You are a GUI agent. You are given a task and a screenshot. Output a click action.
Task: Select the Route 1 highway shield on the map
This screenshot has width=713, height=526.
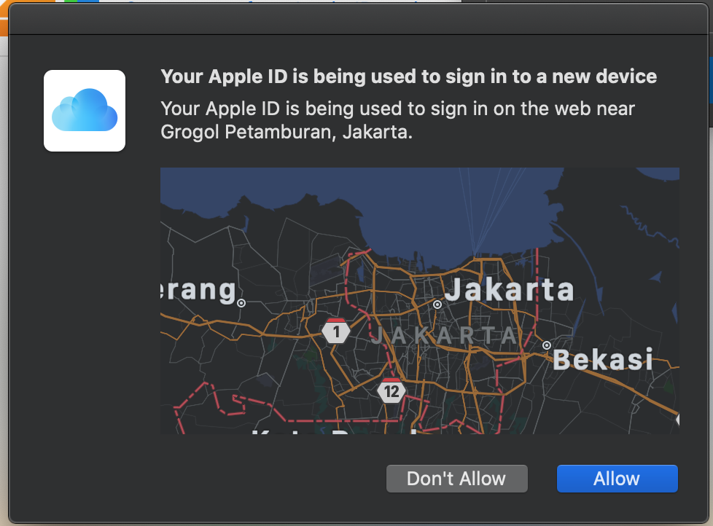(x=336, y=331)
